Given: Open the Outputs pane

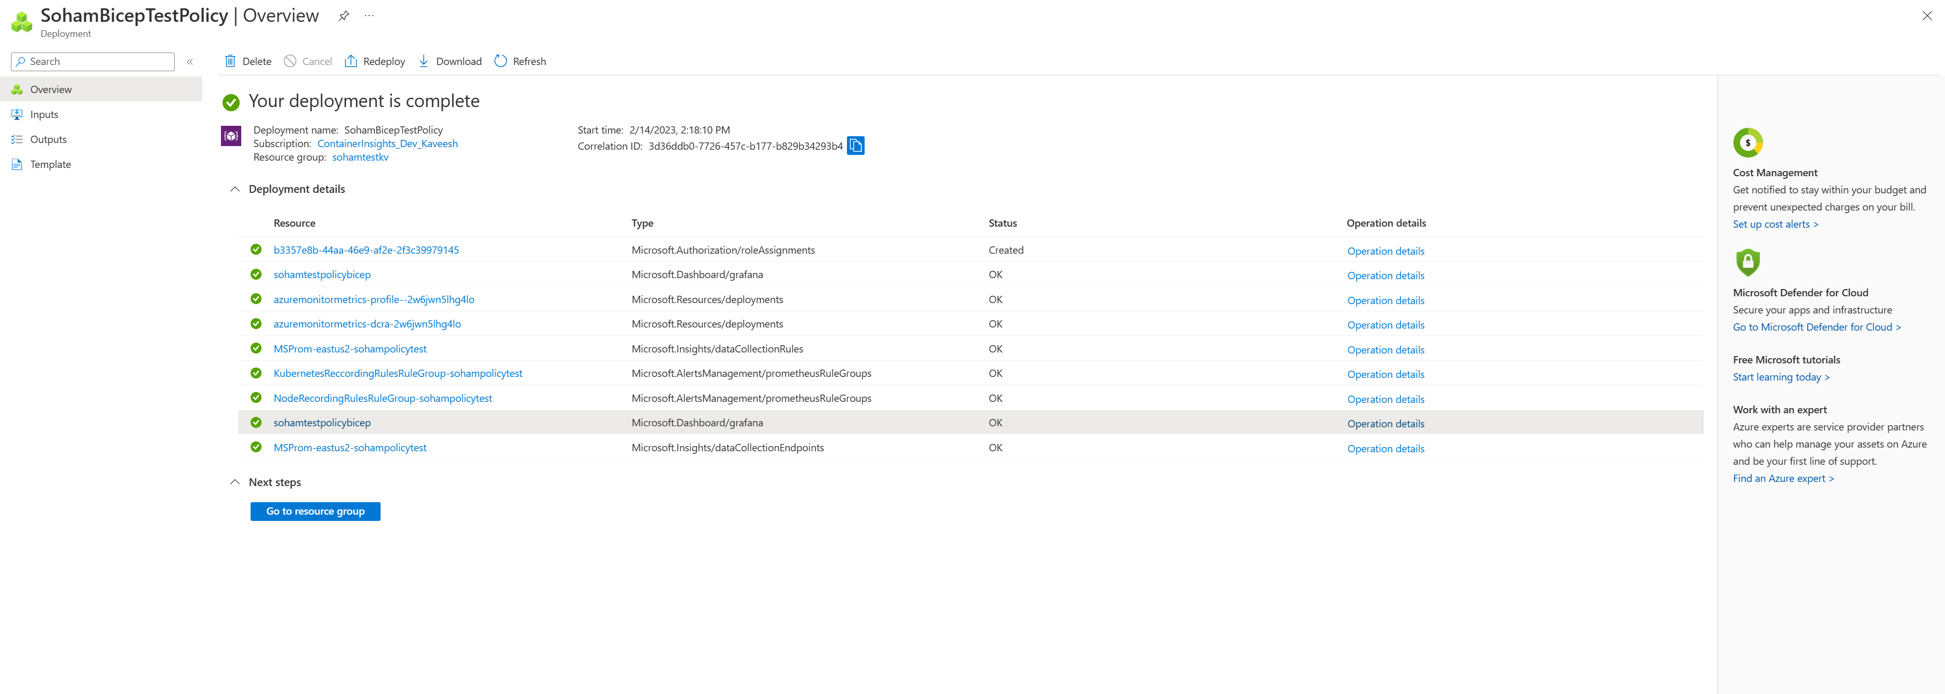Looking at the screenshot, I should point(48,139).
